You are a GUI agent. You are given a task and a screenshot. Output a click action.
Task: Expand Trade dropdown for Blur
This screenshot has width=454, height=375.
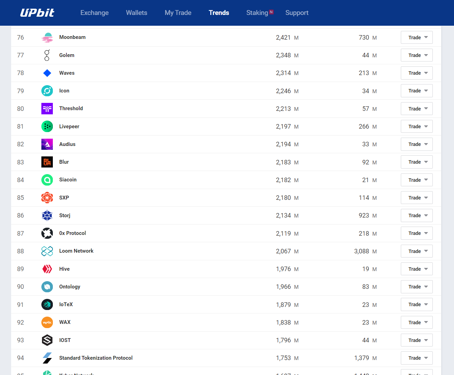[x=417, y=162]
